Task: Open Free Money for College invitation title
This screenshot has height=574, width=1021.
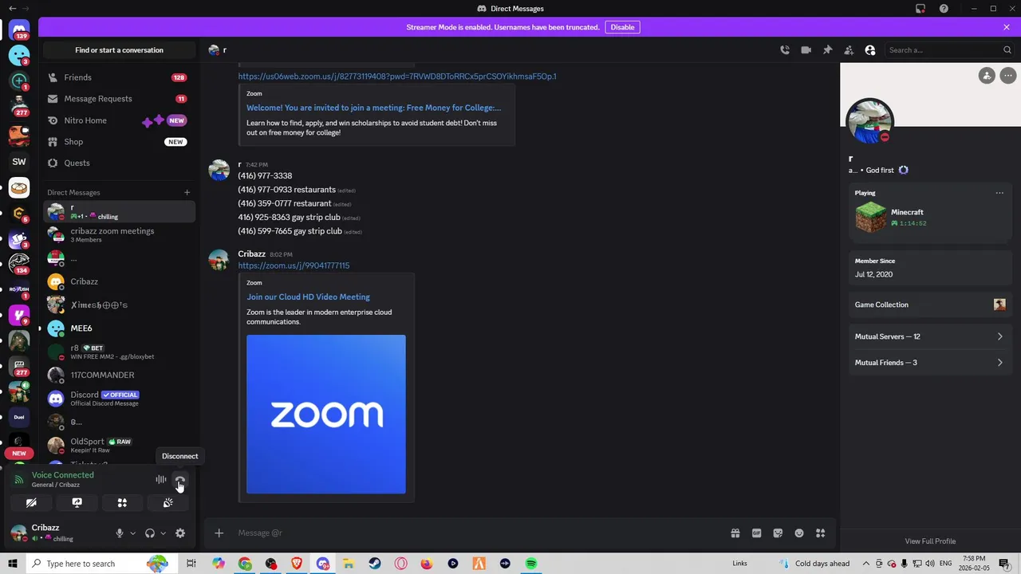Action: click(373, 108)
